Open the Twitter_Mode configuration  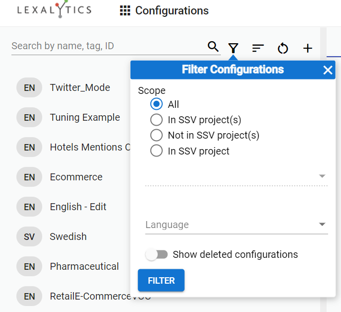pos(80,87)
